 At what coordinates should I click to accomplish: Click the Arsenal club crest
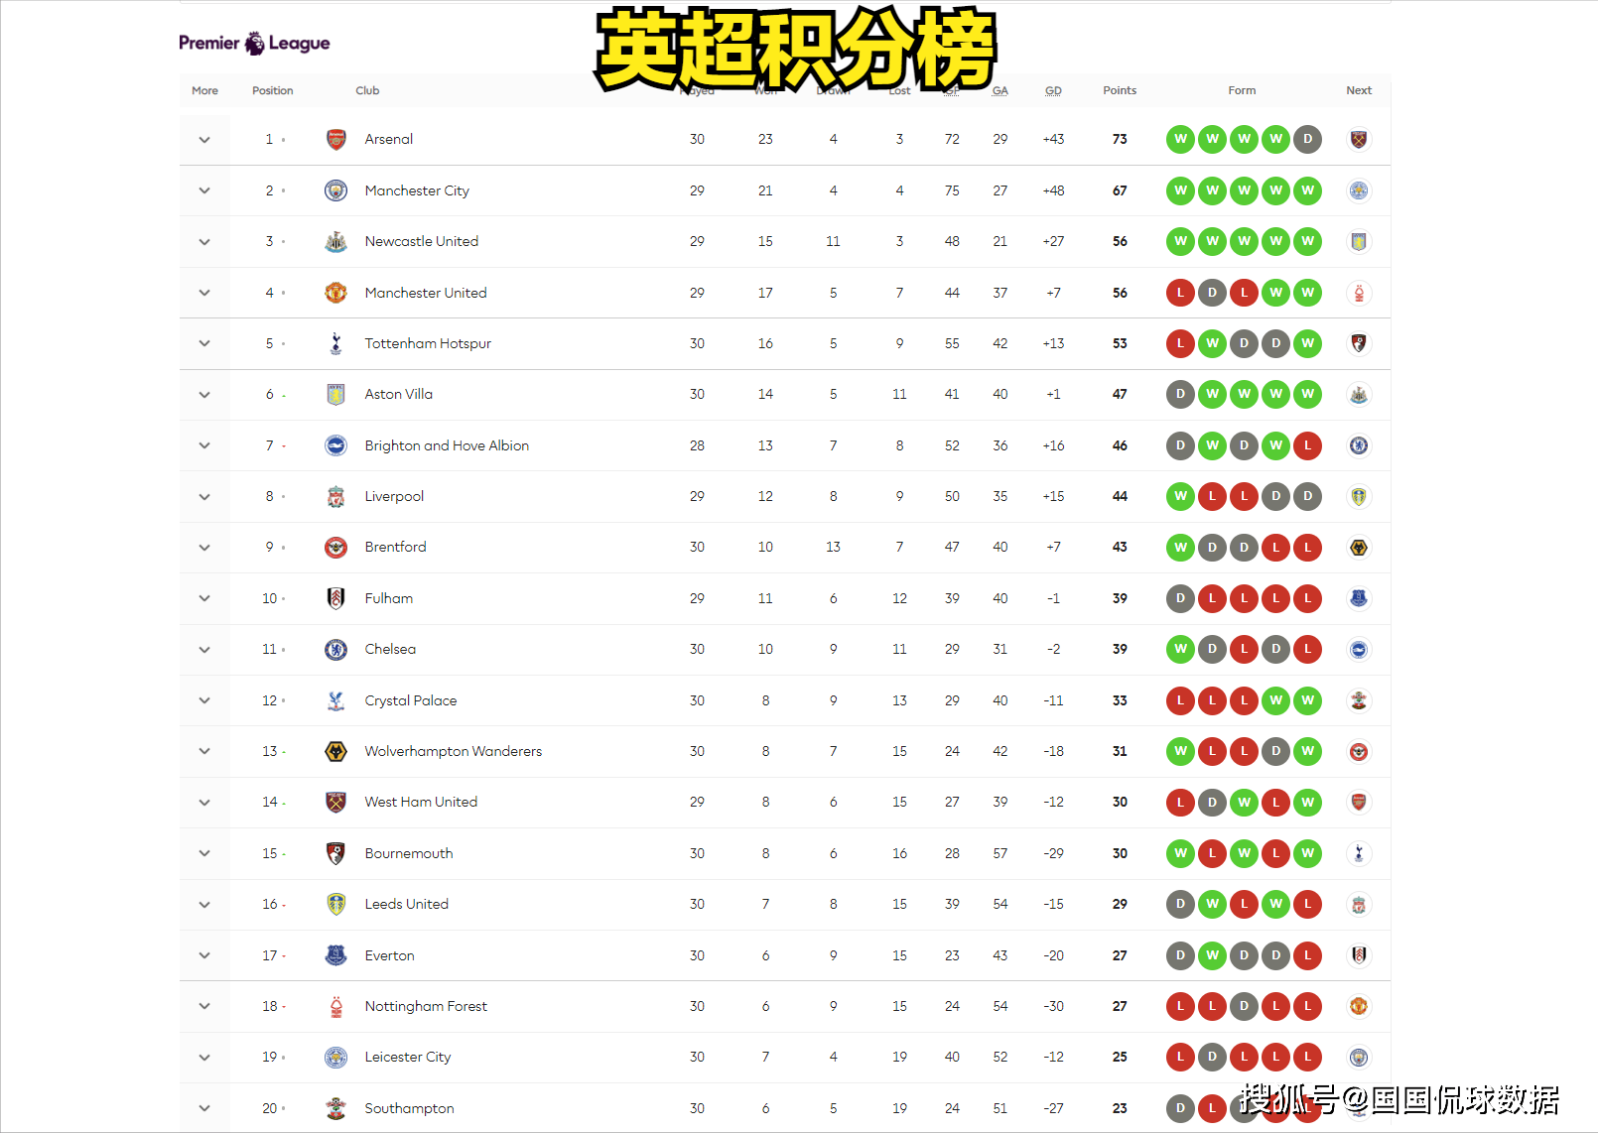(336, 139)
